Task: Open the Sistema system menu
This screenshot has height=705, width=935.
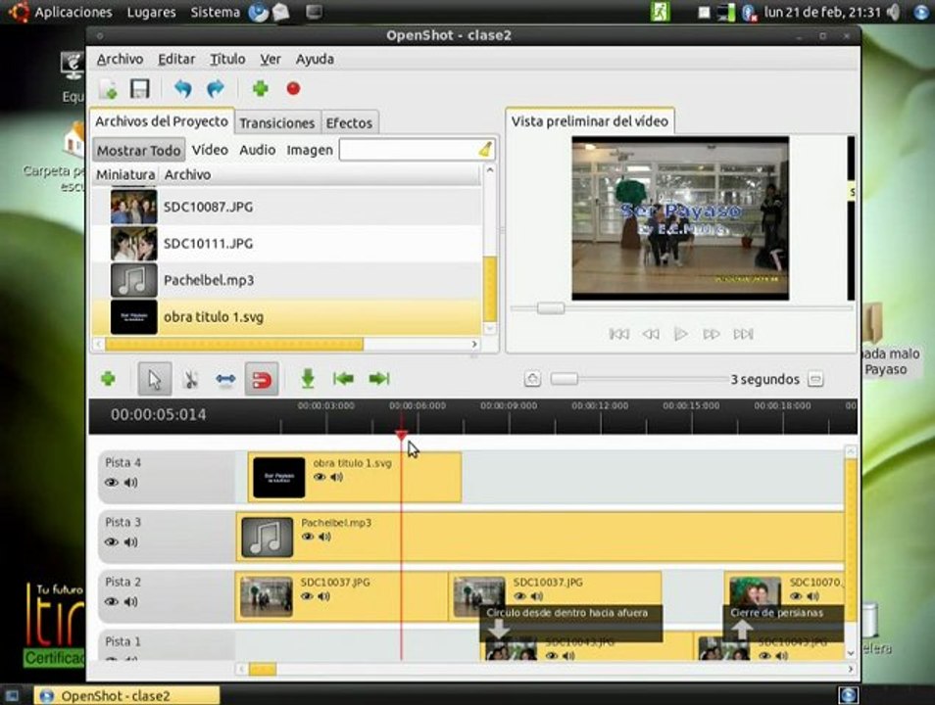Action: pos(216,12)
